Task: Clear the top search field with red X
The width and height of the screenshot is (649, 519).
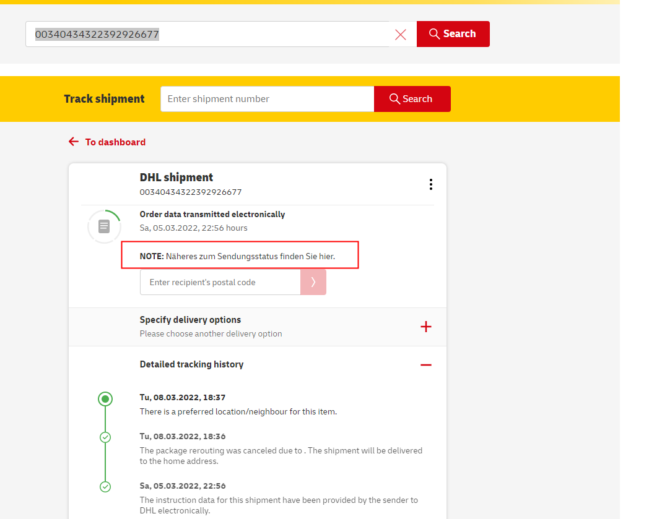Action: [401, 35]
